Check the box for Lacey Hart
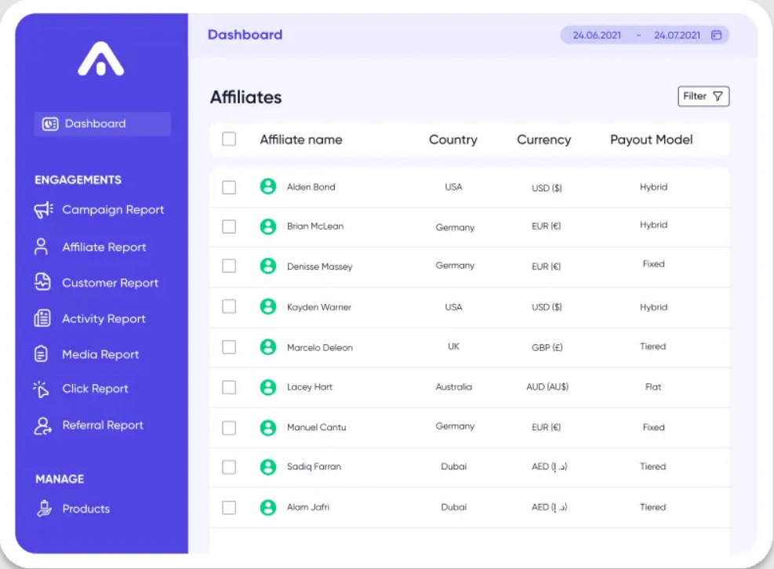This screenshot has height=569, width=774. 229,387
